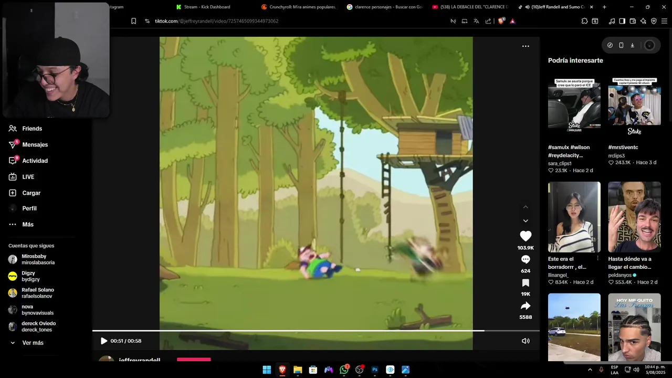
Task: Open the Brave VPN shield icon
Action: point(654,21)
